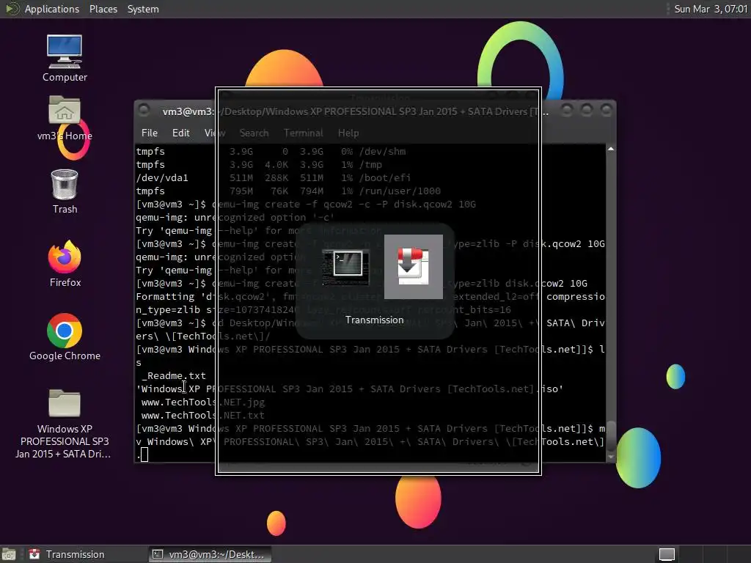
Task: Close the terminal window
Action: coord(607,111)
